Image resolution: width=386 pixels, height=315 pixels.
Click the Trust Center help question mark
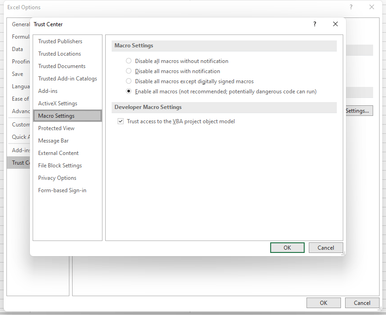tap(315, 24)
